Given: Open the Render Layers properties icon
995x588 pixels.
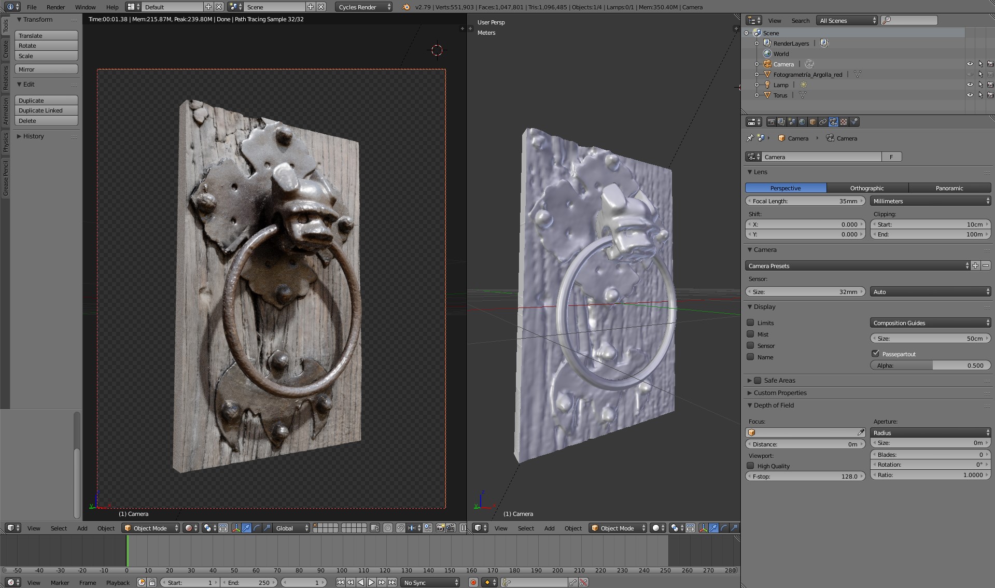Looking at the screenshot, I should (781, 122).
